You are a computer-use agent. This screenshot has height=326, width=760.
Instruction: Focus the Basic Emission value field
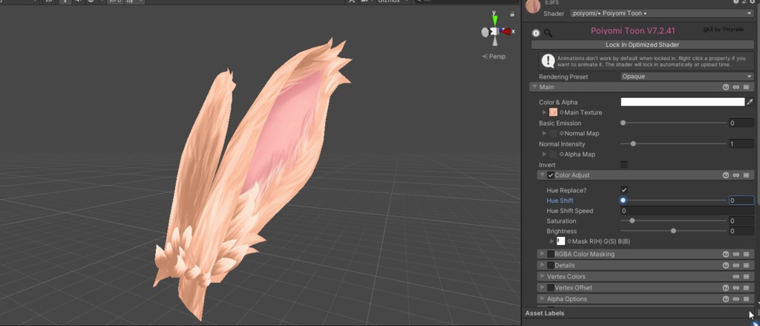[741, 123]
